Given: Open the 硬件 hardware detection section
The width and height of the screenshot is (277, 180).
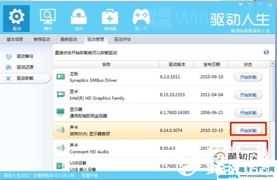Looking at the screenshot, I should point(48,19).
